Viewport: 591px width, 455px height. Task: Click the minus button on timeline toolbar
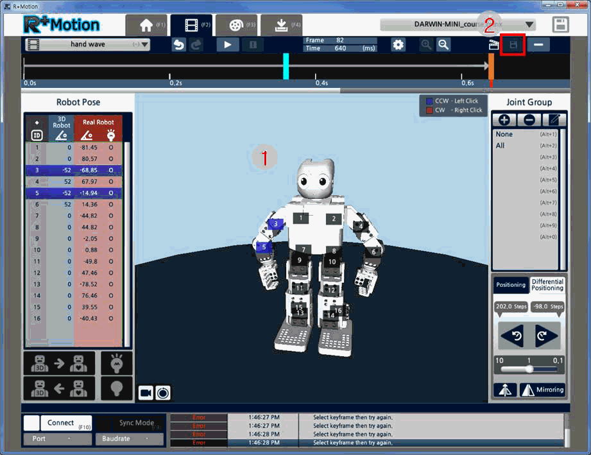click(538, 45)
